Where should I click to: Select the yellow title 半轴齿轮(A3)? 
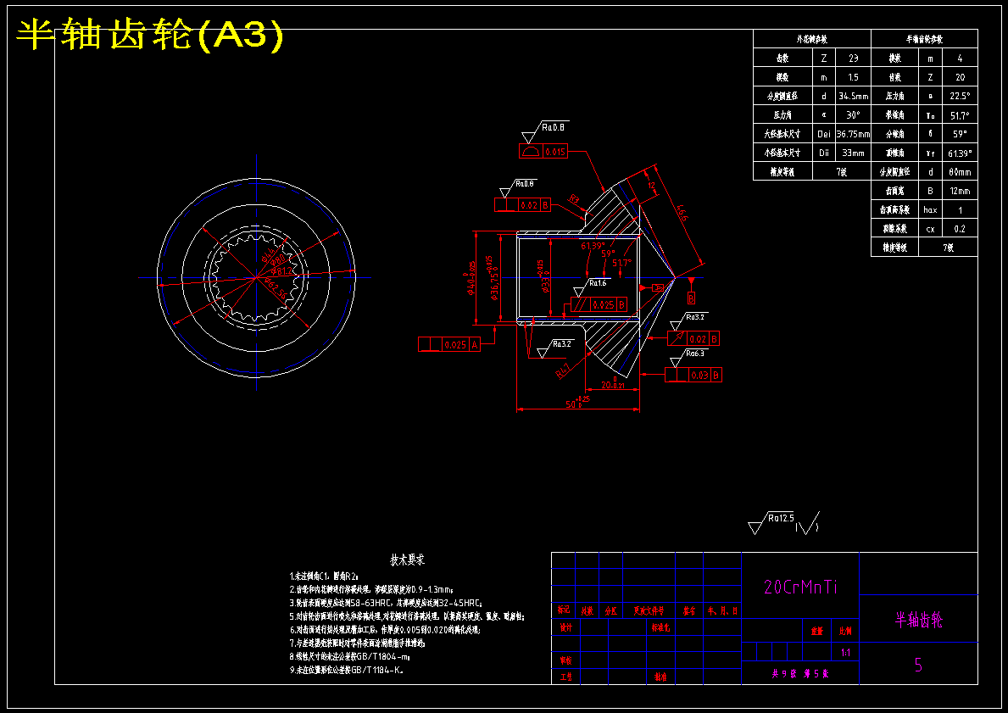pos(149,36)
